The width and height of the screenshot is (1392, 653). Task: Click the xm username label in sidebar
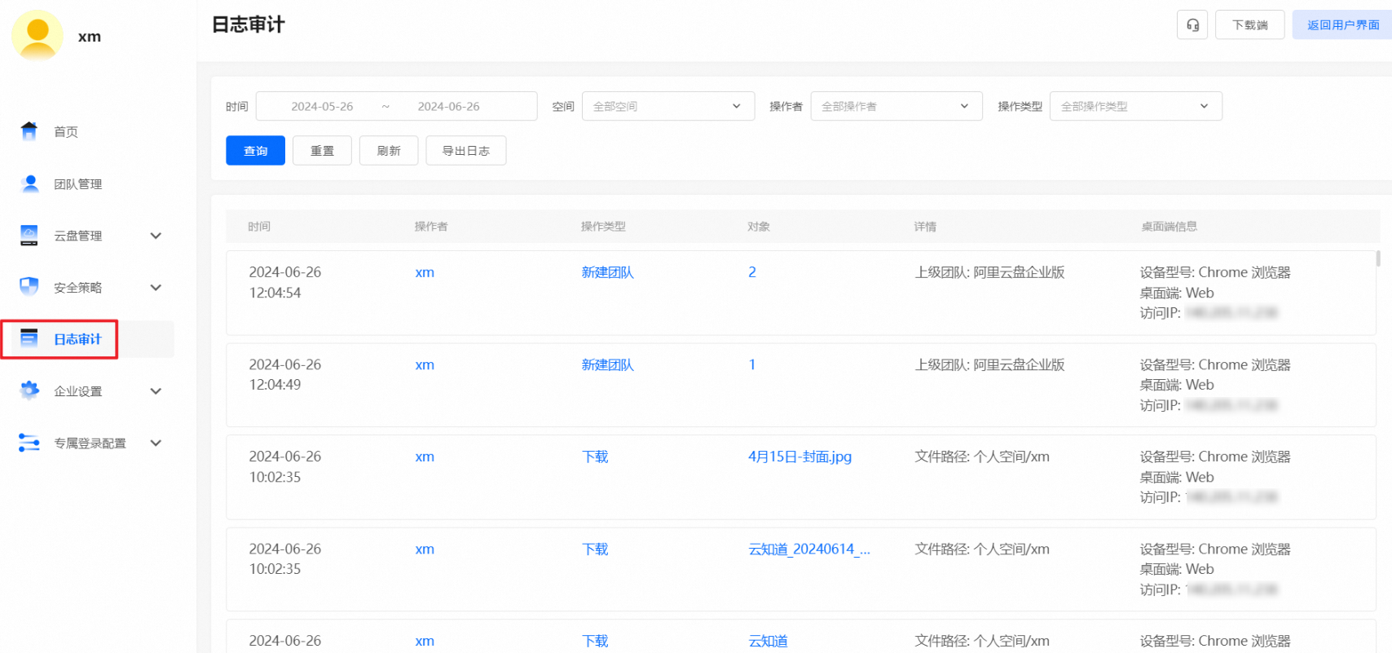coord(90,37)
